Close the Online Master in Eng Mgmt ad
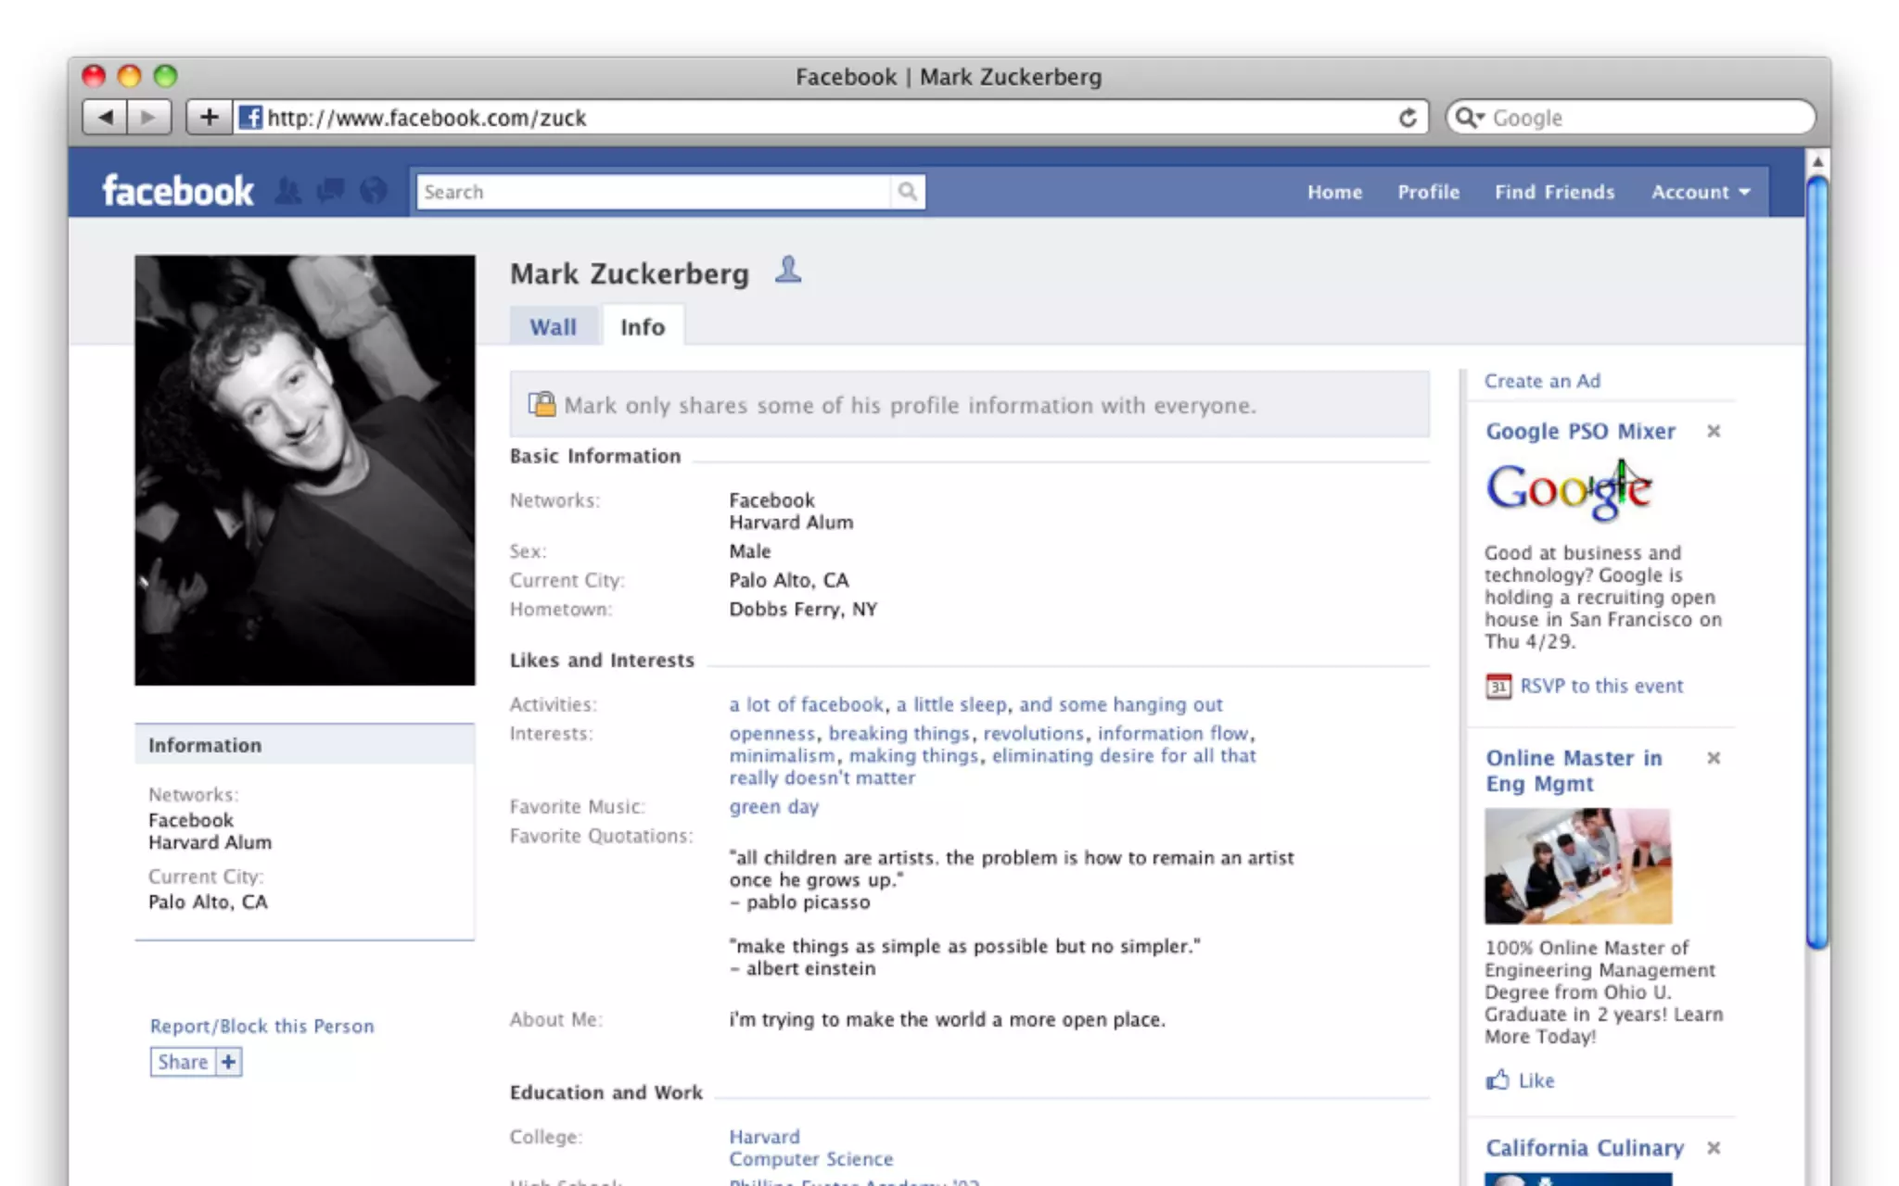1899x1186 pixels. tap(1714, 758)
